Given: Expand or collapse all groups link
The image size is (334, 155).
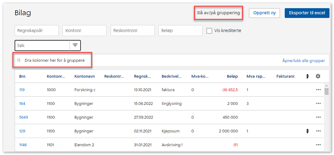Looking at the screenshot, I should tap(303, 60).
